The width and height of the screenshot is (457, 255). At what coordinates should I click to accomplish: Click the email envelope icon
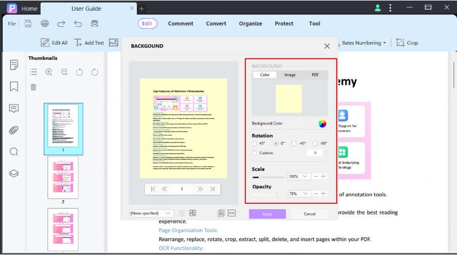click(x=95, y=23)
